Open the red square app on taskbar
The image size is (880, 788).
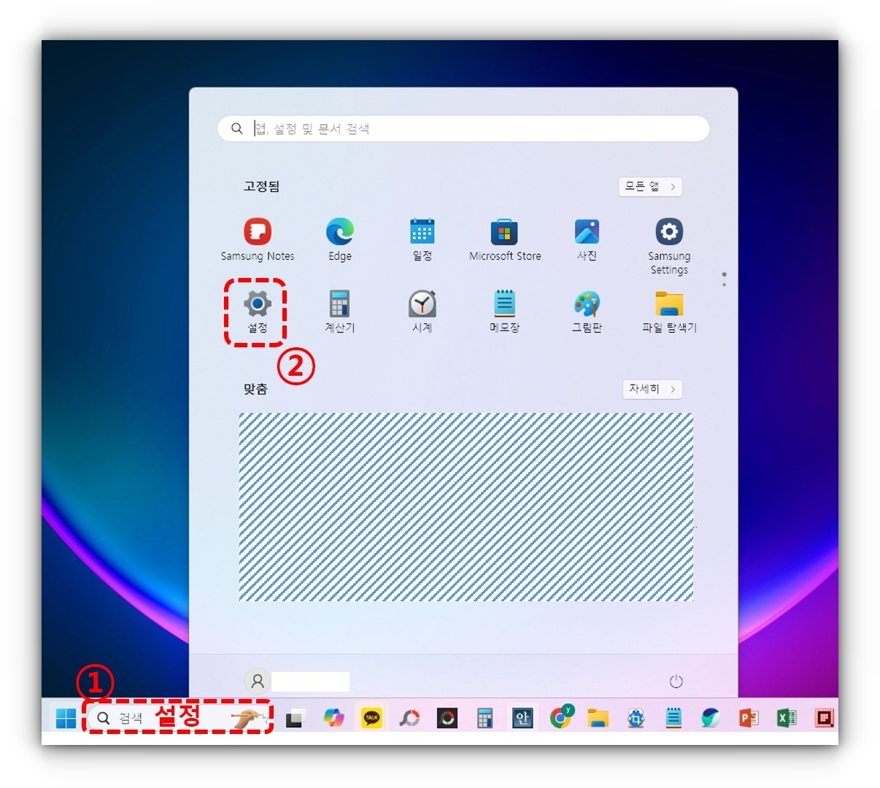pos(825,719)
